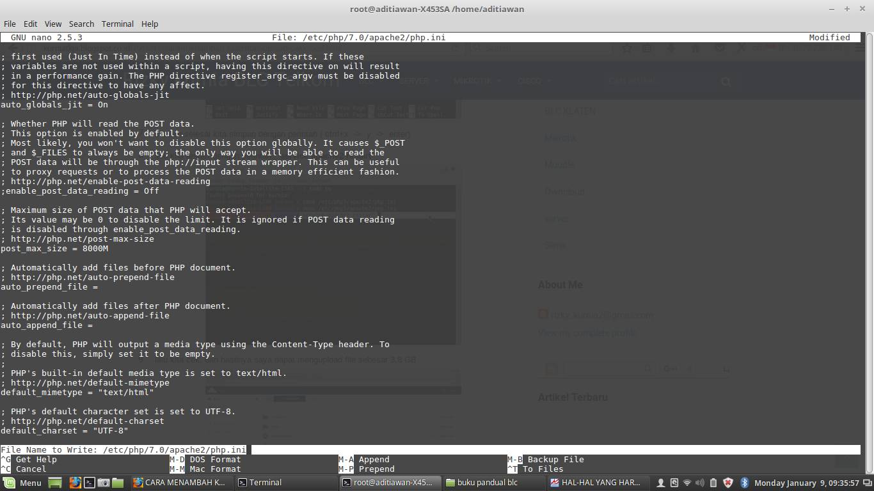Click the line ;enable_post_data_reading = Off
This screenshot has height=491, width=874.
pyautogui.click(x=80, y=191)
